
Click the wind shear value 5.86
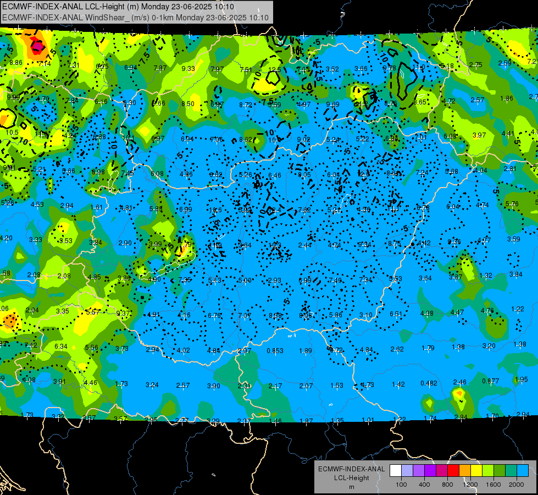pyautogui.click(x=336, y=315)
